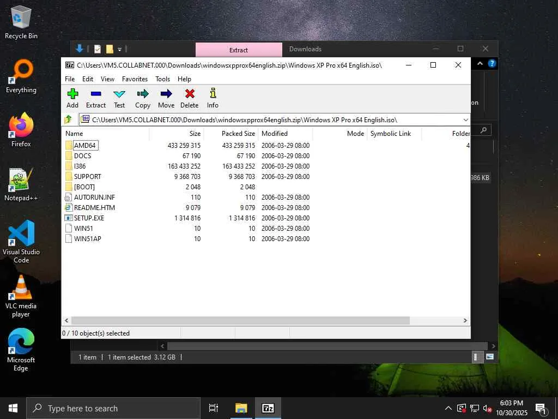Click the muted volume tray icon
The image size is (558, 419).
pos(487,408)
